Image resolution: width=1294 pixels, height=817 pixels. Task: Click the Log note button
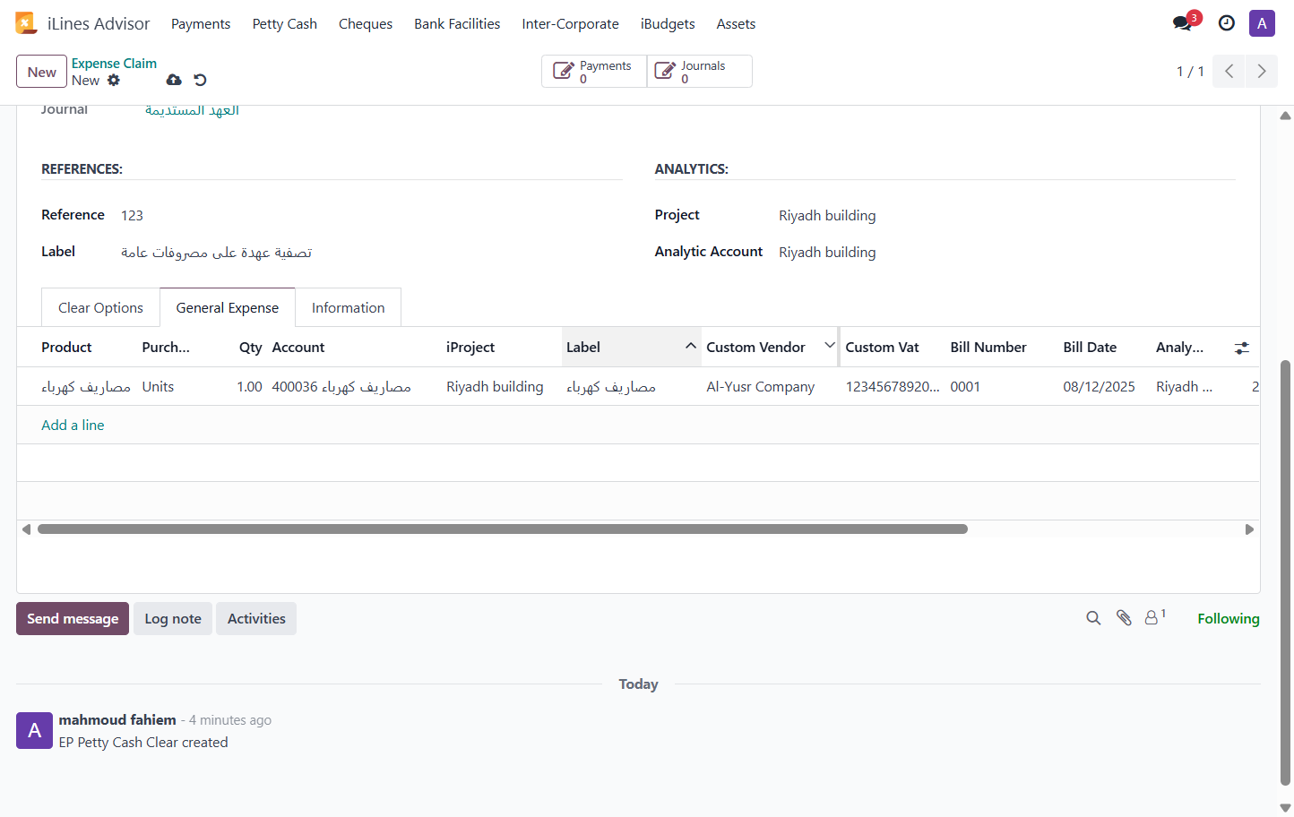pos(173,619)
